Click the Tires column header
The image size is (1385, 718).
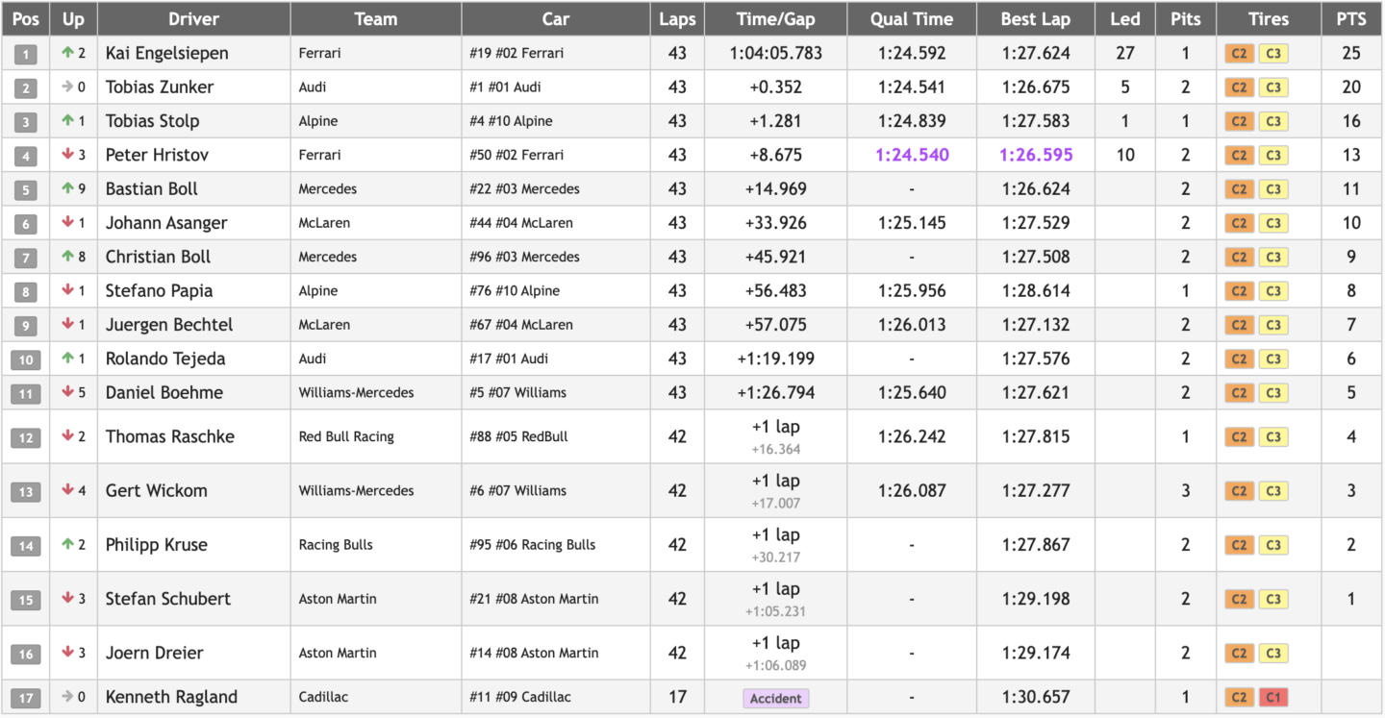pyautogui.click(x=1268, y=19)
